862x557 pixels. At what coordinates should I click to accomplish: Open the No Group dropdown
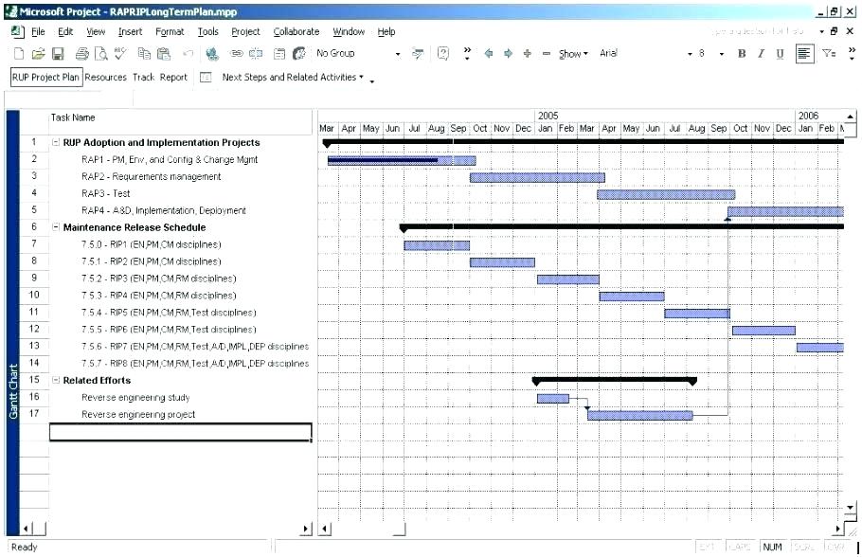pyautogui.click(x=398, y=54)
